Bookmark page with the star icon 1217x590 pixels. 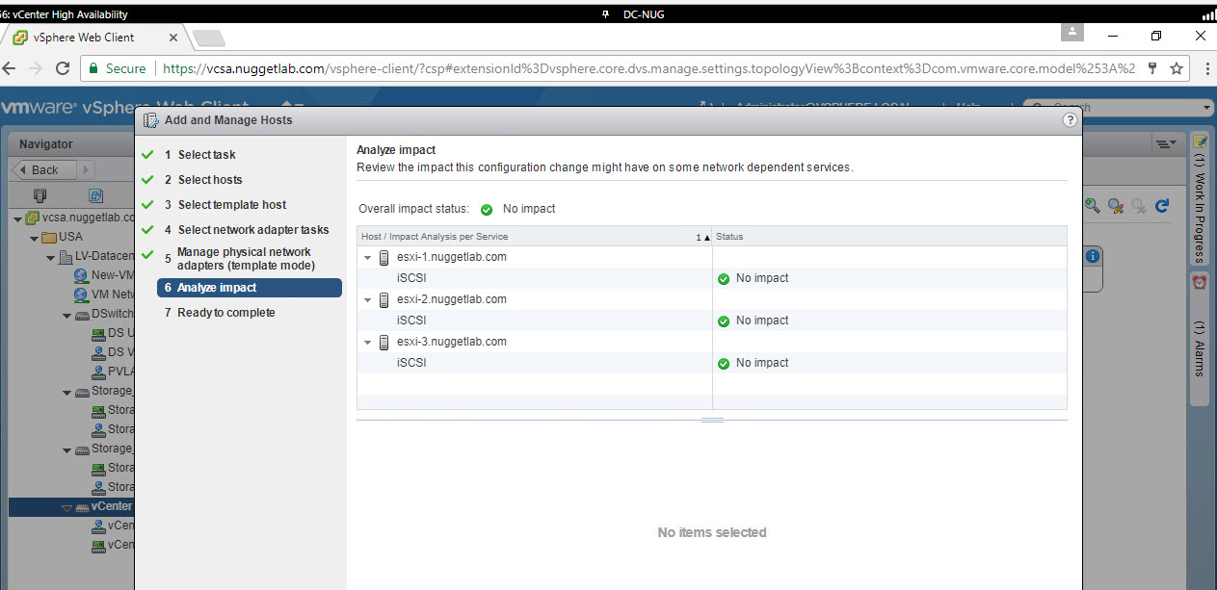[1177, 68]
